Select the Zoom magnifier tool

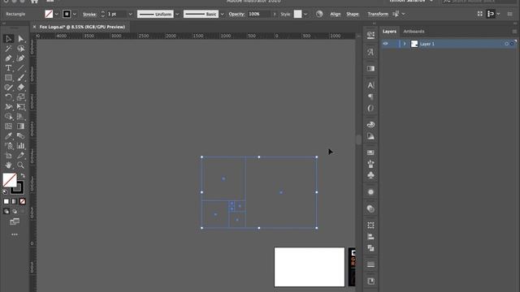(x=20, y=165)
